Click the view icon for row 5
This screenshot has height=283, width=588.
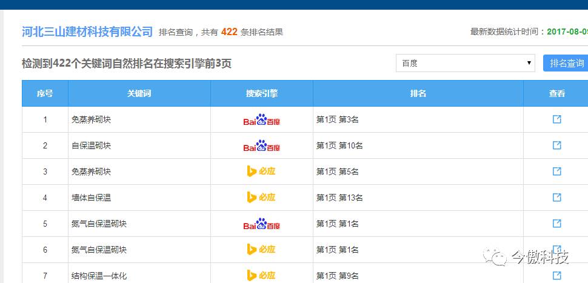[556, 224]
